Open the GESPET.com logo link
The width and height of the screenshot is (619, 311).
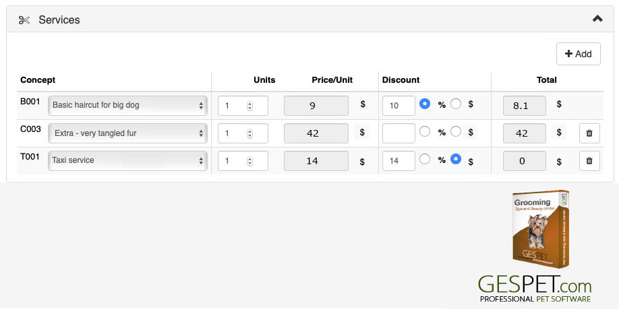pos(535,289)
